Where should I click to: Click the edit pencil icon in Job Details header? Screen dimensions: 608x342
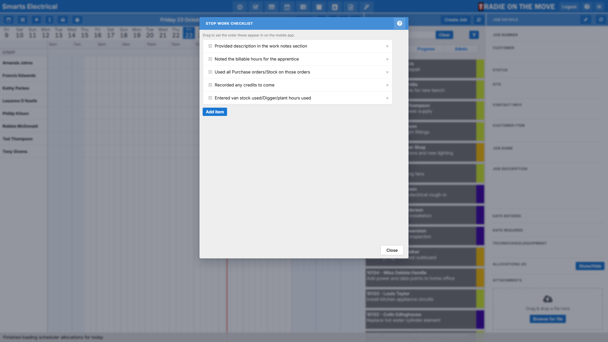click(x=586, y=20)
